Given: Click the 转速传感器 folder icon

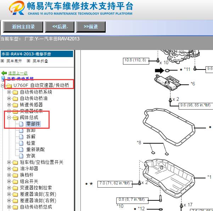Looking at the screenshot, I should [15, 105].
